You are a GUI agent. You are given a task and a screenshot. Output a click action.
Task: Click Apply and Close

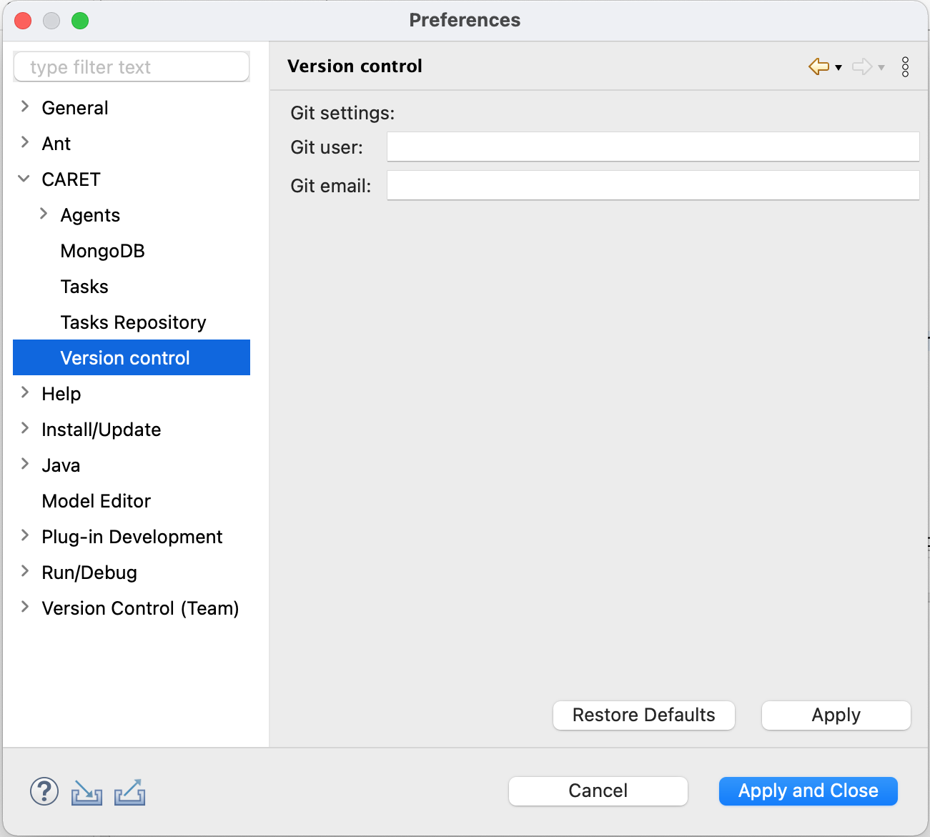click(x=808, y=791)
